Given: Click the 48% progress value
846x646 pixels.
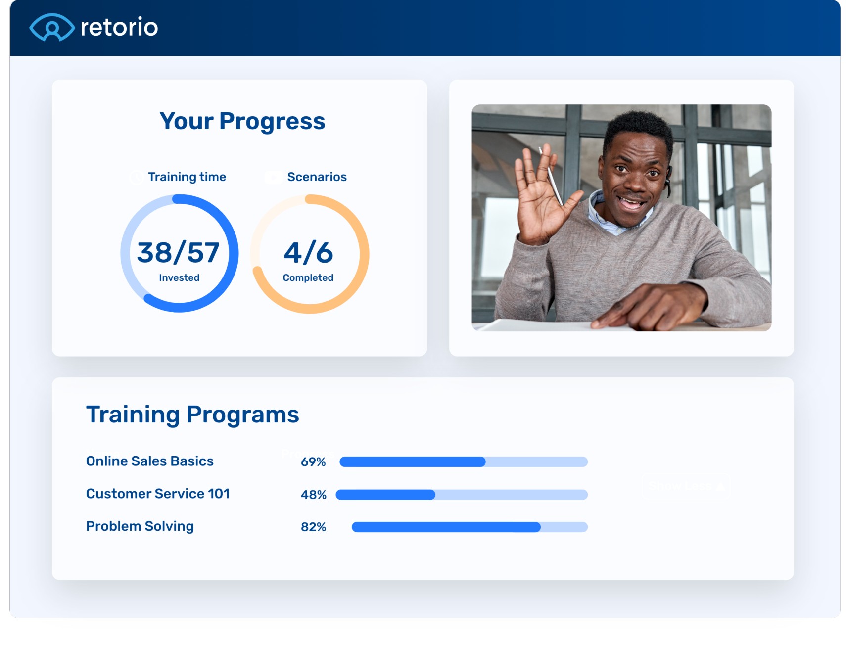Looking at the screenshot, I should pyautogui.click(x=314, y=495).
